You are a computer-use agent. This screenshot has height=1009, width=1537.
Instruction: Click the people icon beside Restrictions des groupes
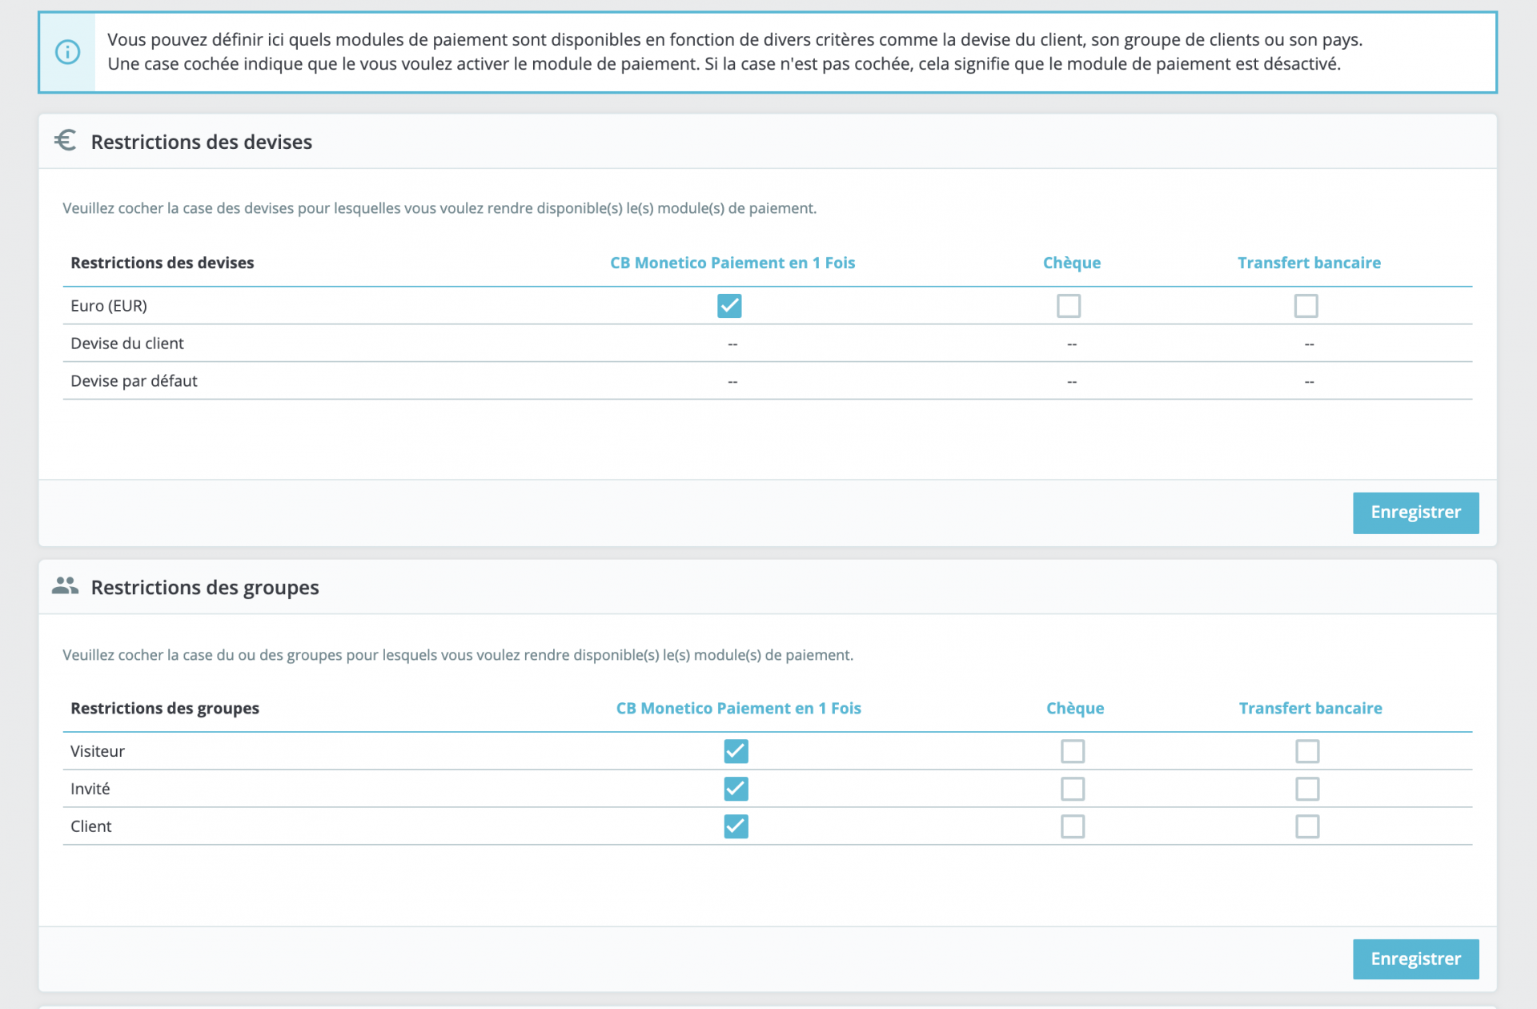pos(66,586)
